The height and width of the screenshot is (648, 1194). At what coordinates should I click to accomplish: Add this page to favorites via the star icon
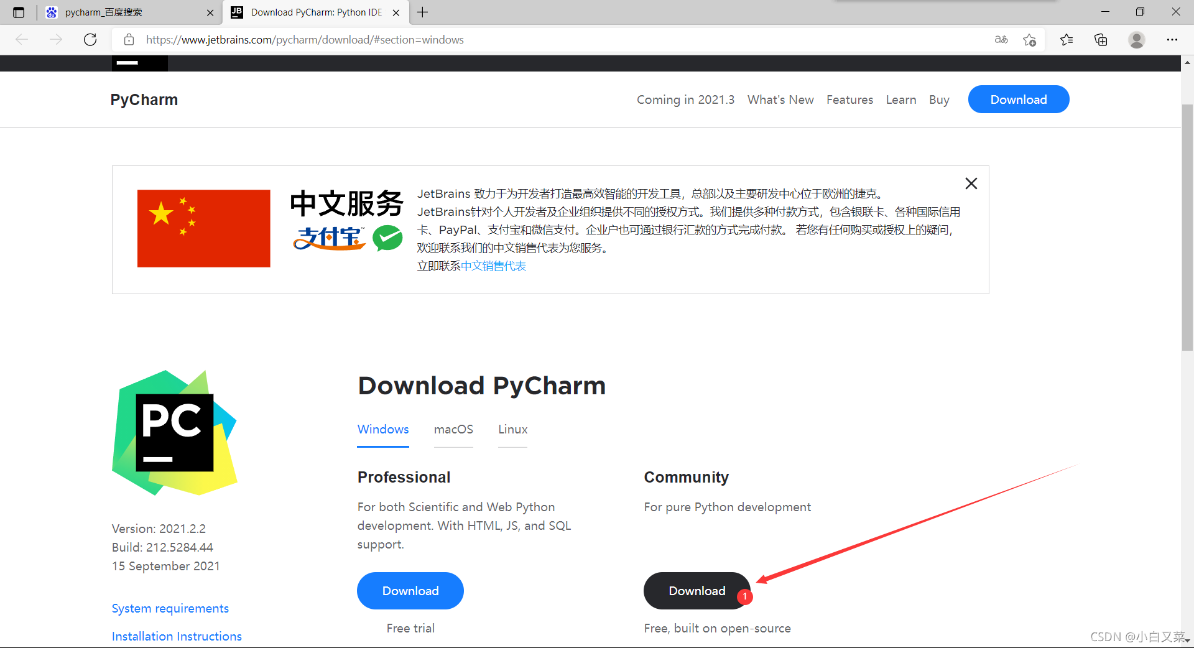(1029, 40)
